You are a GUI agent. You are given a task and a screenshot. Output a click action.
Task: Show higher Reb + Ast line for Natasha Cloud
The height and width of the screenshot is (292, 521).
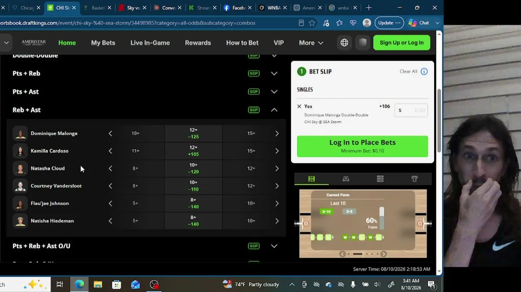click(277, 168)
